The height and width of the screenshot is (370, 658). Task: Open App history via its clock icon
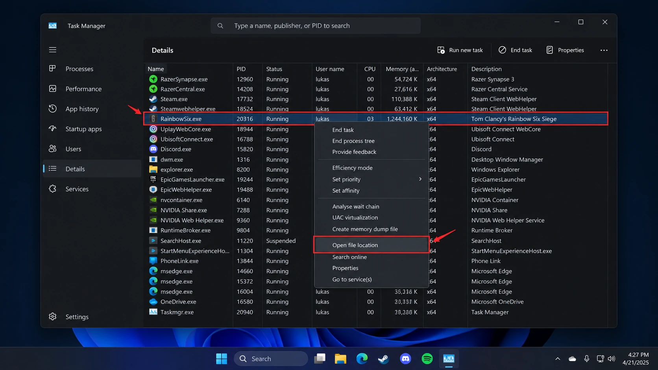click(52, 109)
